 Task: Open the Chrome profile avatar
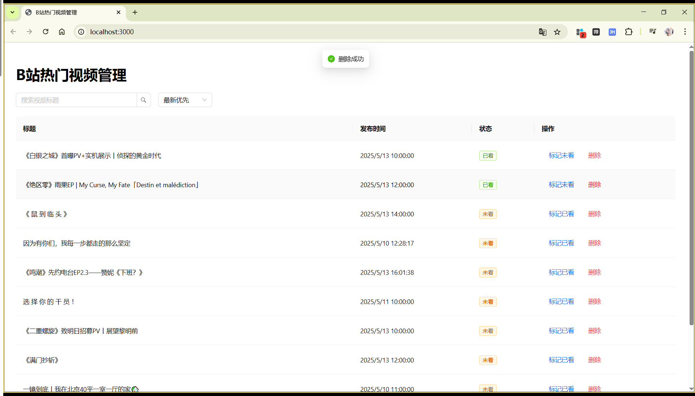pos(669,32)
